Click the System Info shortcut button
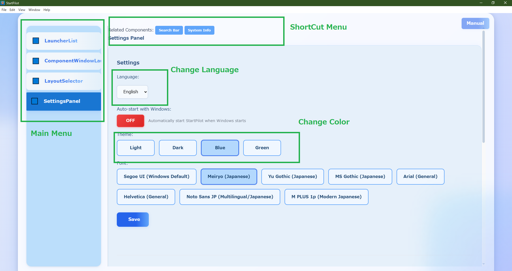 click(199, 30)
